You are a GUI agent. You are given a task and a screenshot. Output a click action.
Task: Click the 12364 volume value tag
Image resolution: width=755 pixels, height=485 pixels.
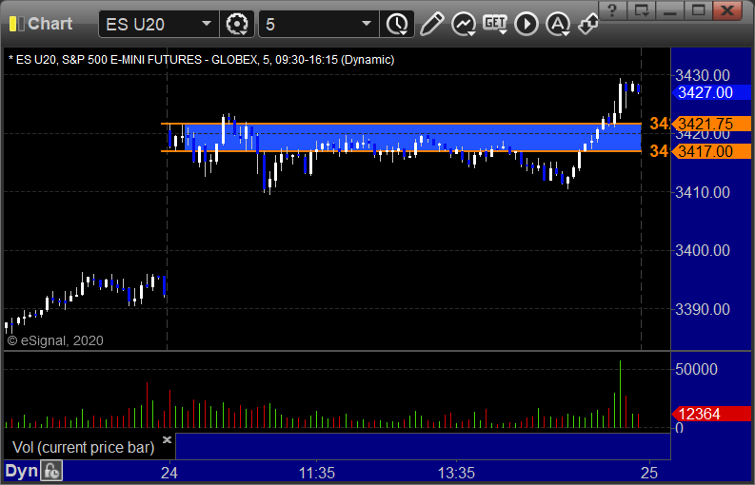pyautogui.click(x=710, y=414)
